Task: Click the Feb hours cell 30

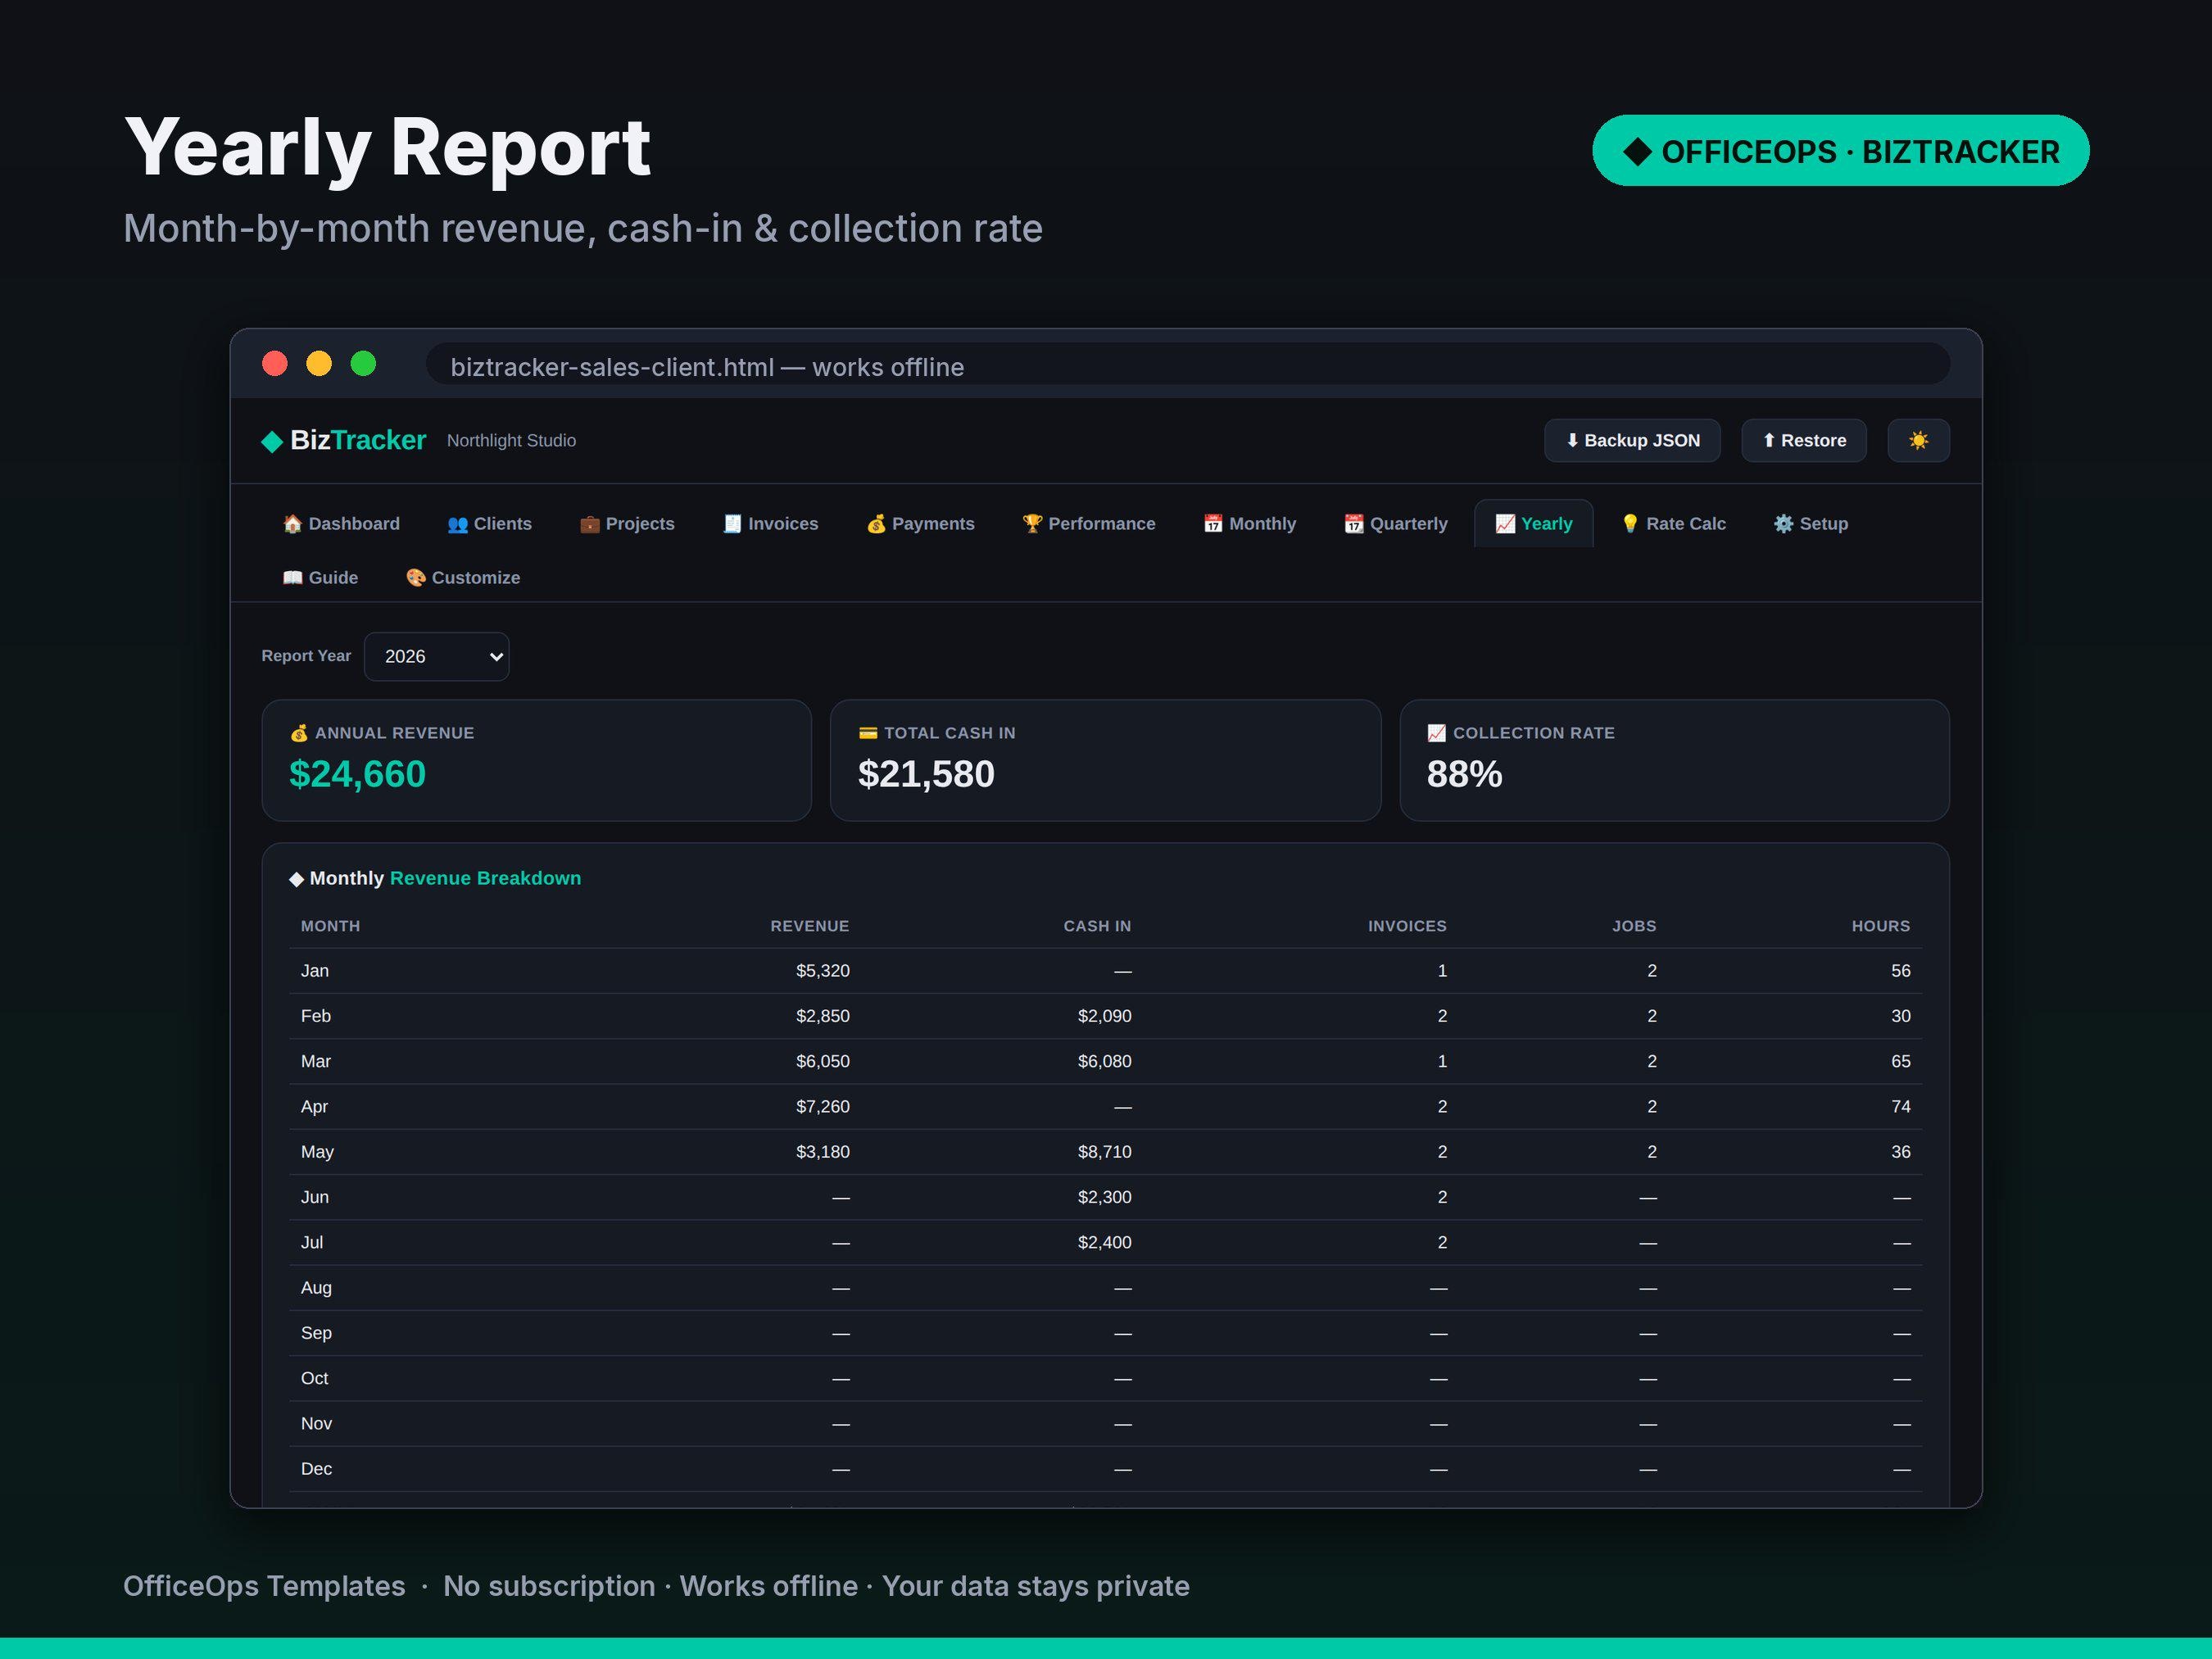Action: [1900, 1016]
